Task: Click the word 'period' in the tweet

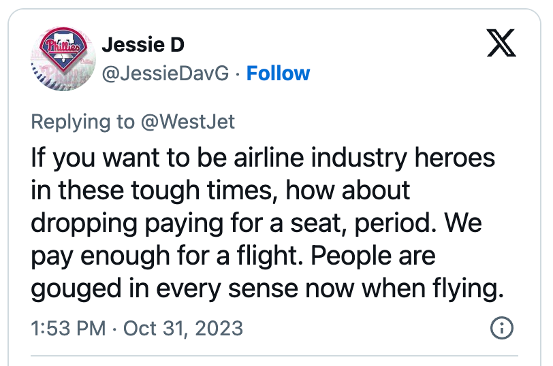Action: [393, 224]
